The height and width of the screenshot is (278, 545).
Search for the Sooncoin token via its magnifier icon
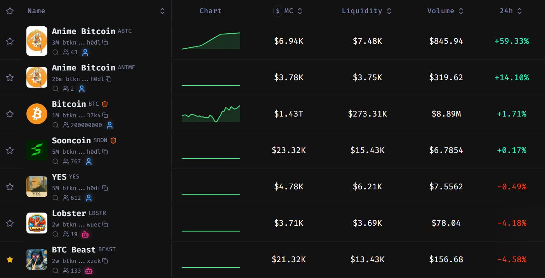(x=56, y=161)
